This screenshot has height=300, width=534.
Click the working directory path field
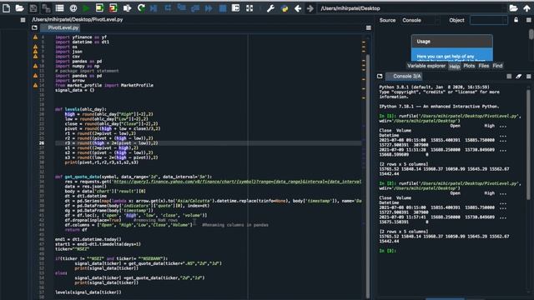coord(411,8)
